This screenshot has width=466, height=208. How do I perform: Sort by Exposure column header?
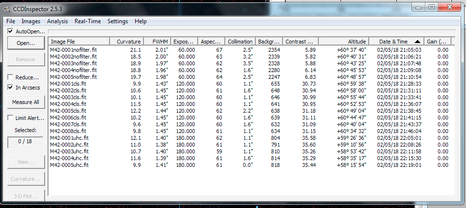(x=185, y=42)
